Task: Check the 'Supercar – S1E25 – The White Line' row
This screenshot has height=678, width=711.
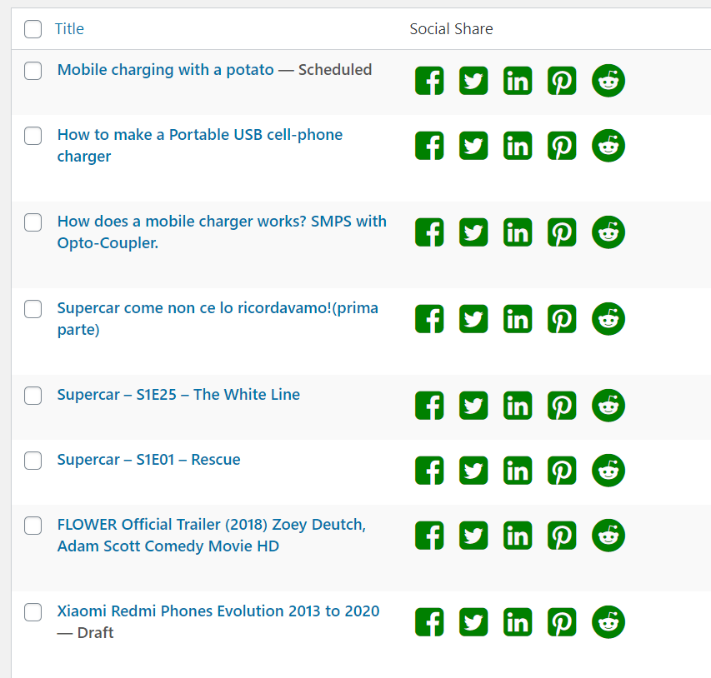Action: click(33, 396)
